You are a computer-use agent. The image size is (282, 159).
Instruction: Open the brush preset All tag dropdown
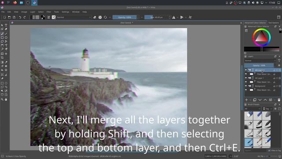(252, 109)
